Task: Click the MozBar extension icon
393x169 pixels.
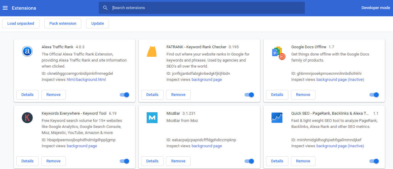Action: click(x=152, y=117)
